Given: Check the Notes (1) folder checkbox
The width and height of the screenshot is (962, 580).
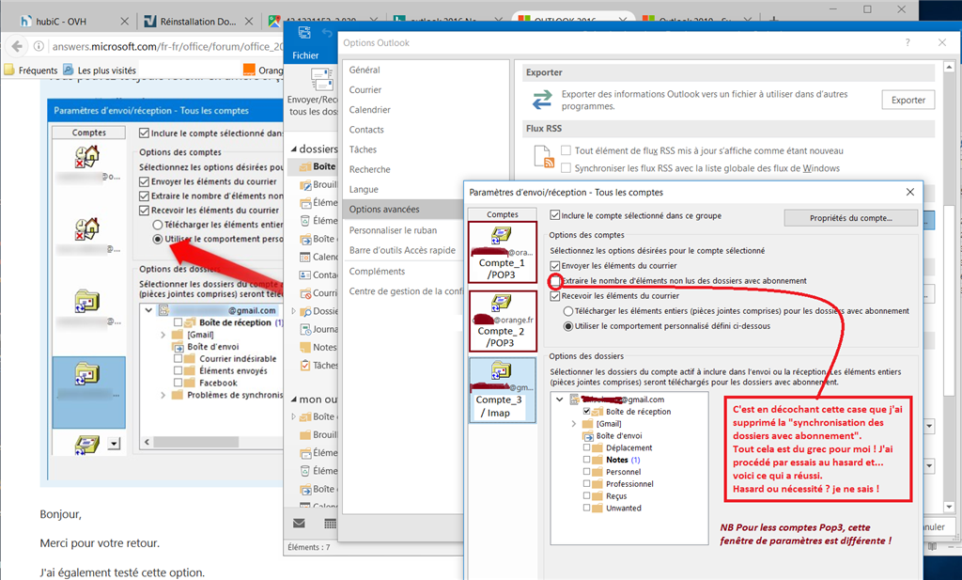Looking at the screenshot, I should [586, 460].
